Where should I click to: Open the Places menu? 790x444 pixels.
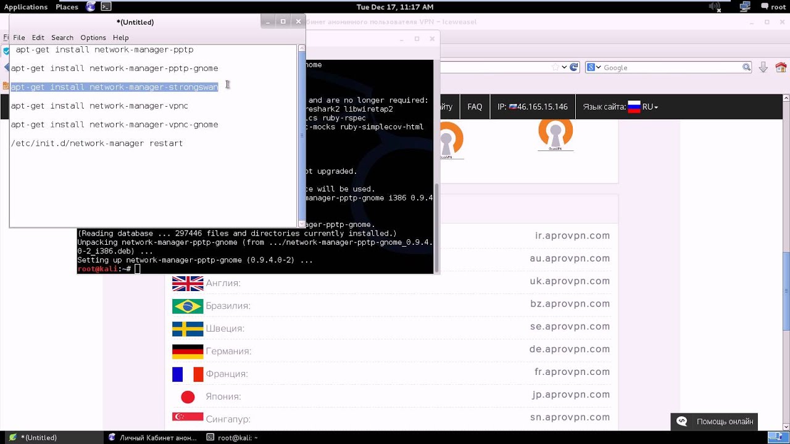click(x=67, y=7)
